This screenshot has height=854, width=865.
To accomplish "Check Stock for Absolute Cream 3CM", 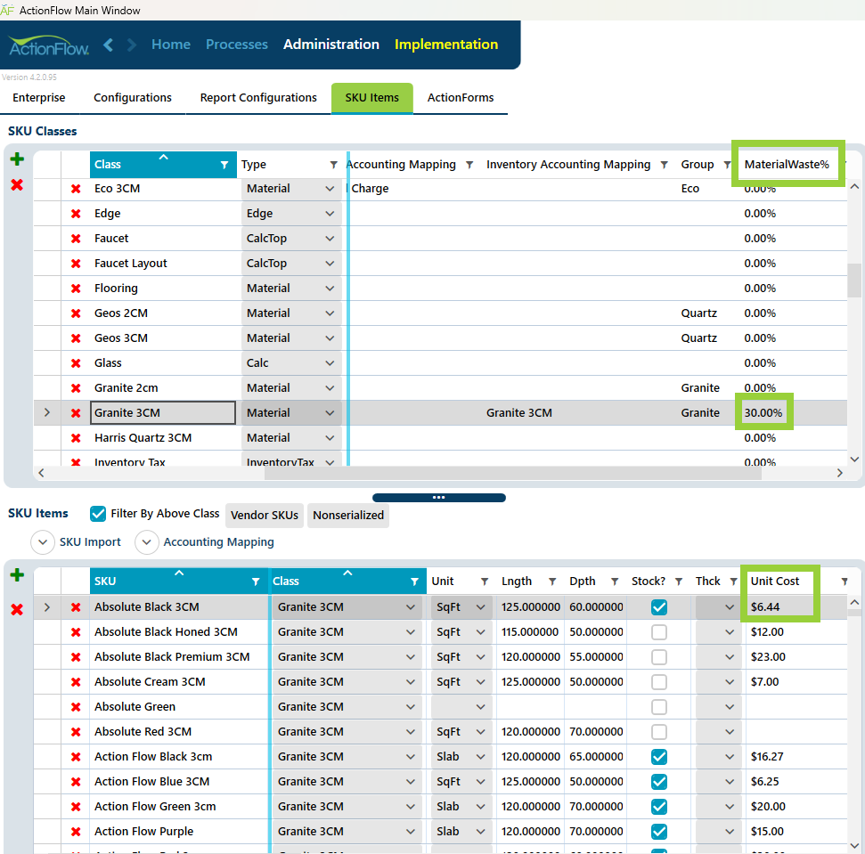I will pos(658,682).
